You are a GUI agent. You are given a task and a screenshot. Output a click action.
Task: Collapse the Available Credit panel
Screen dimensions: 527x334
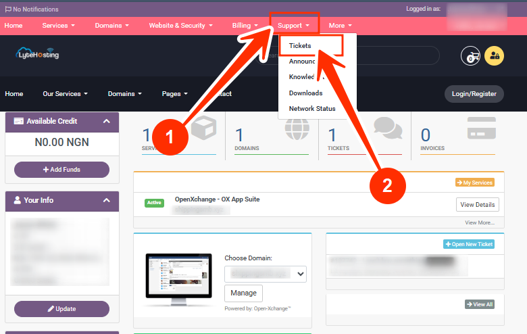107,122
